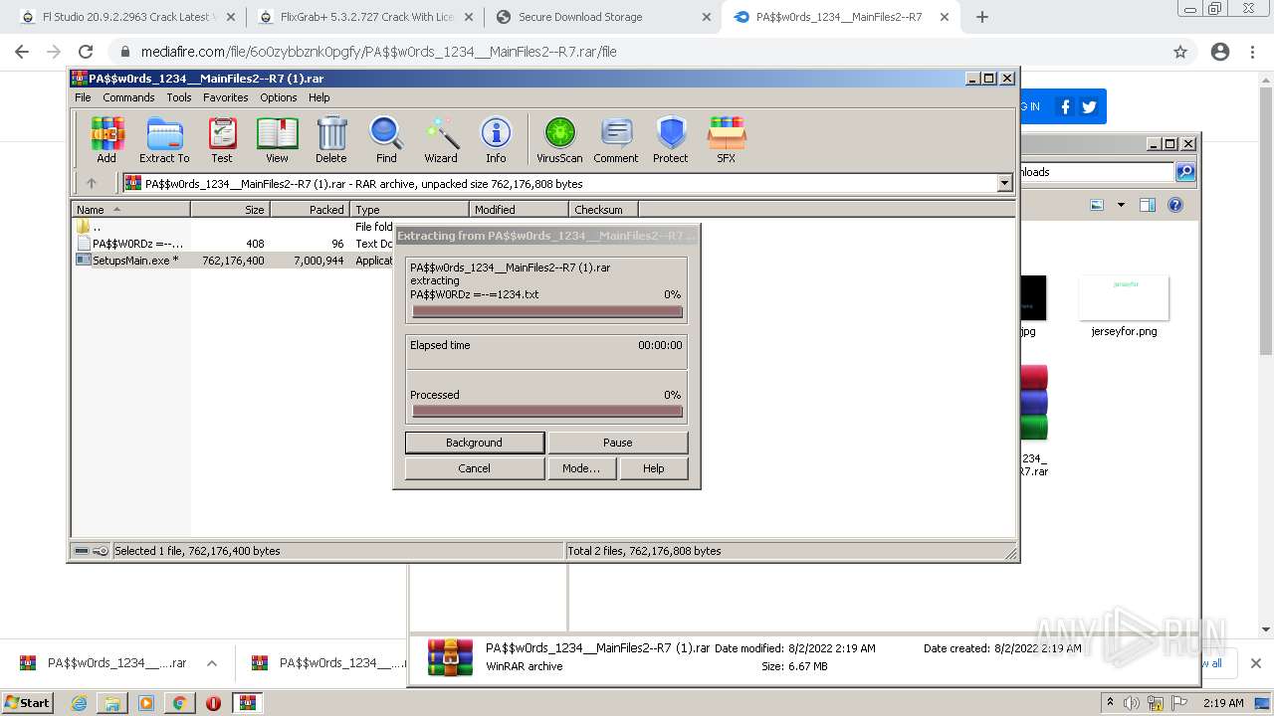Create SFX archive with SFX icon
The width and height of the screenshot is (1274, 716).
tap(727, 139)
